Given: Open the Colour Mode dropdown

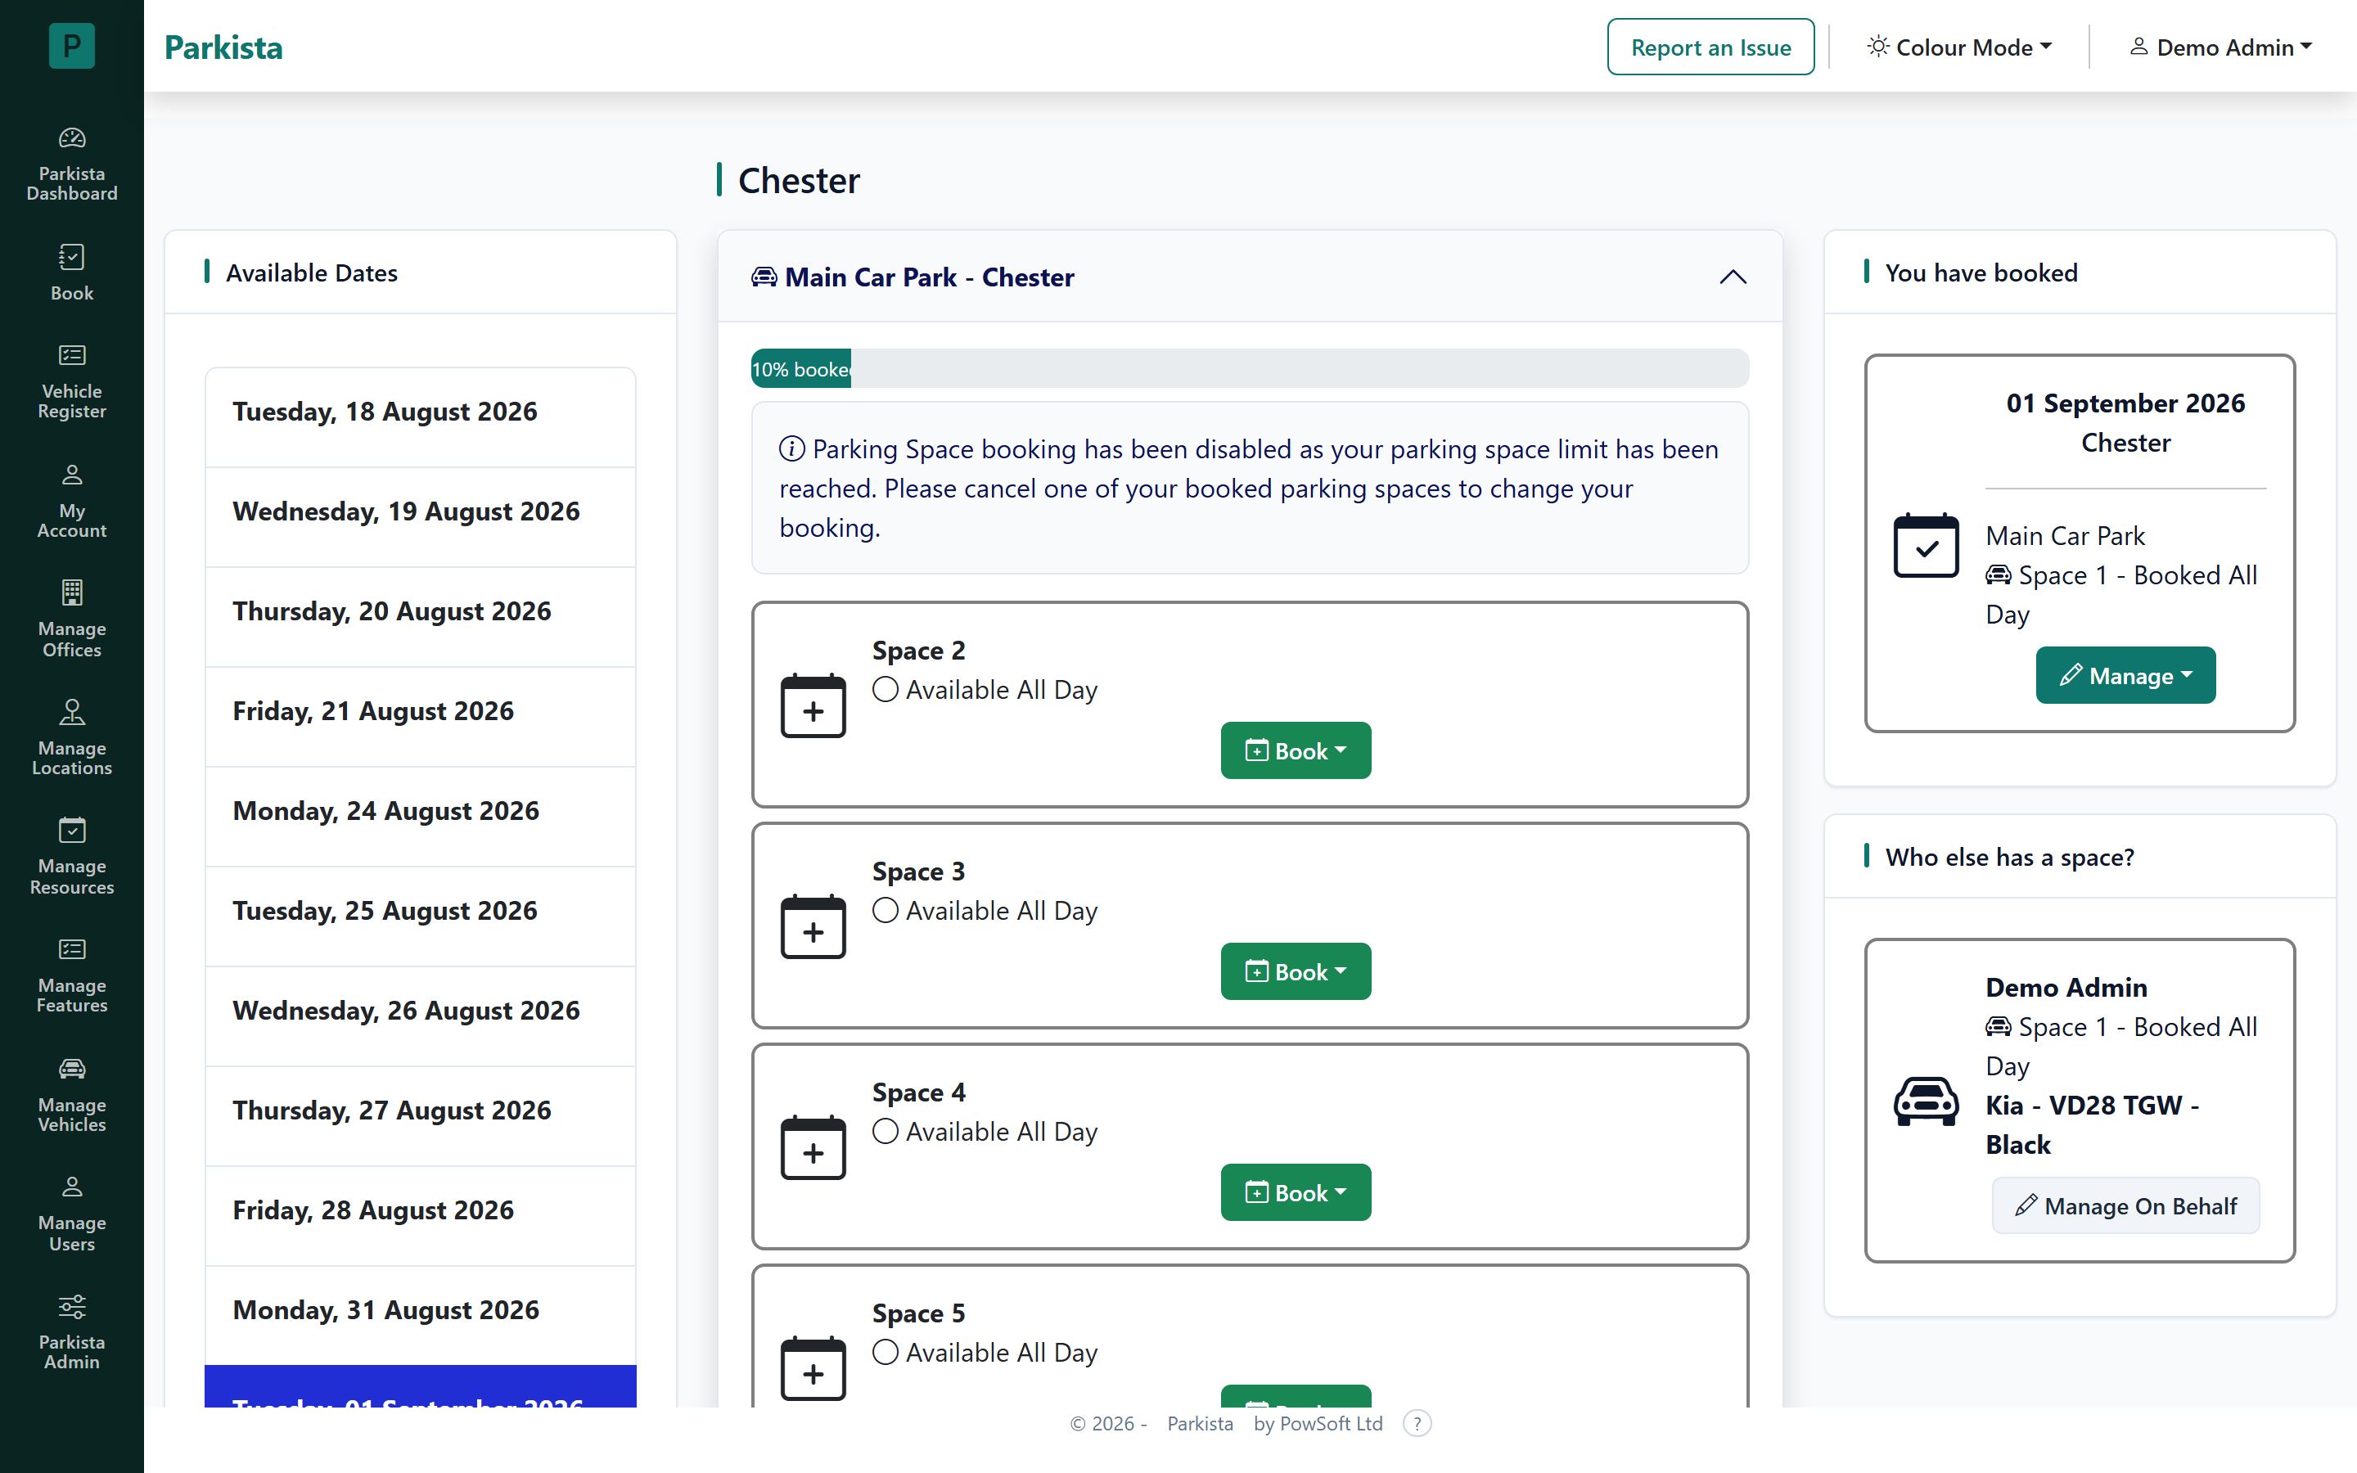Looking at the screenshot, I should click(x=1958, y=47).
